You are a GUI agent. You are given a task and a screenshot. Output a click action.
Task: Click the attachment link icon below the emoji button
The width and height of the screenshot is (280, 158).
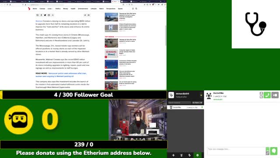[267, 153]
